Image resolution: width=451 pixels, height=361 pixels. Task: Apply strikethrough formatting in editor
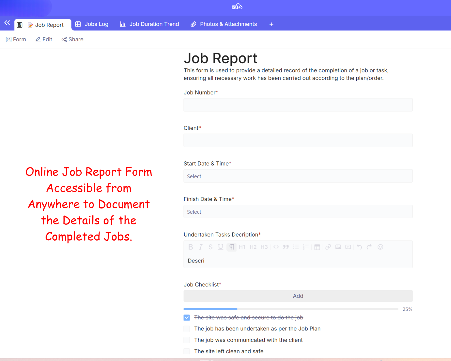click(x=211, y=247)
